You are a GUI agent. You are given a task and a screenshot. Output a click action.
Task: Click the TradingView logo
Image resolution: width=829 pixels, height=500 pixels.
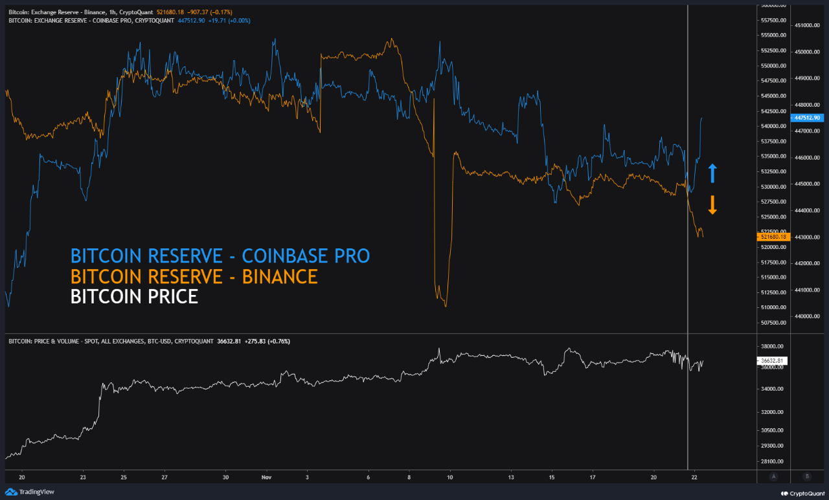[30, 492]
